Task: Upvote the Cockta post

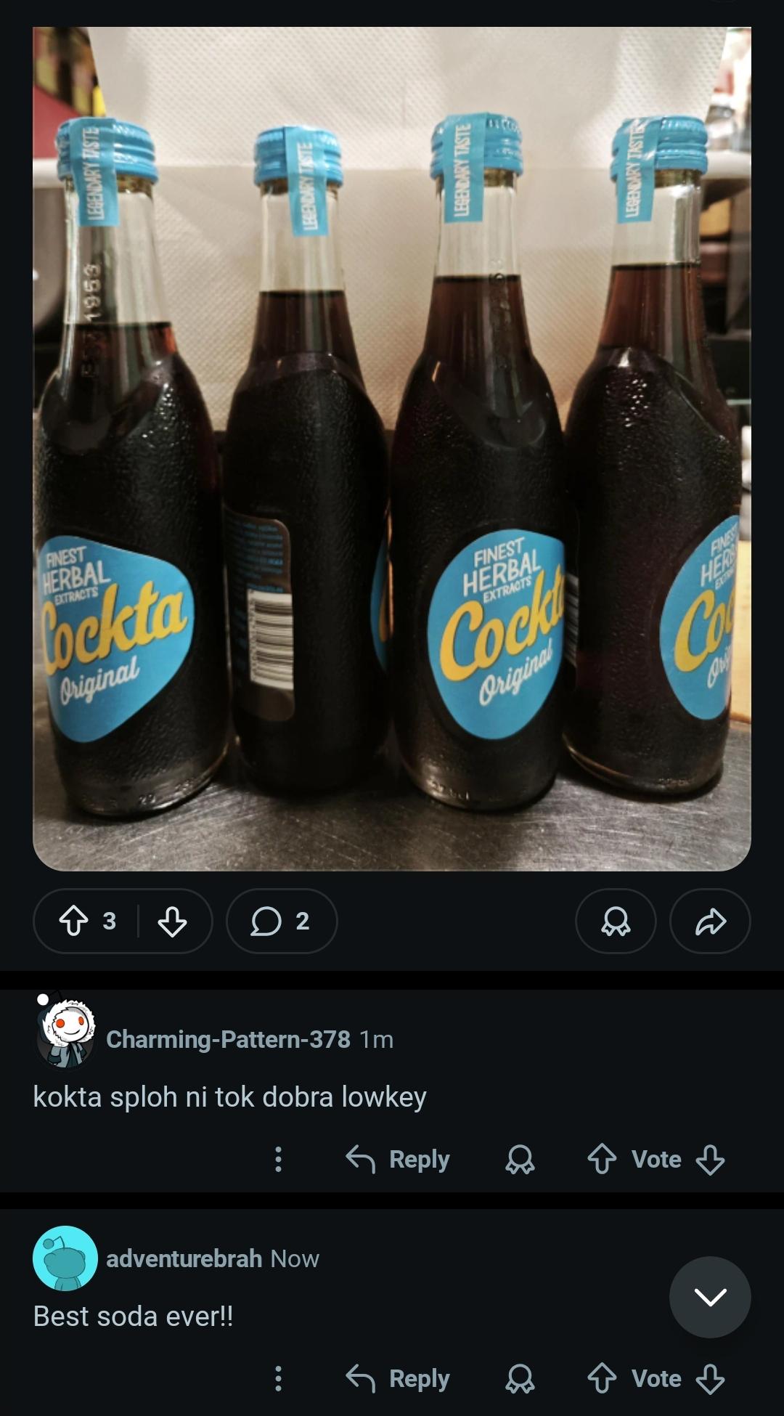Action: [74, 921]
